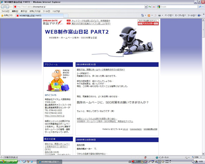Open the profile cartoon tourist avatar image
Screen dimensions: 205x164
58,80
